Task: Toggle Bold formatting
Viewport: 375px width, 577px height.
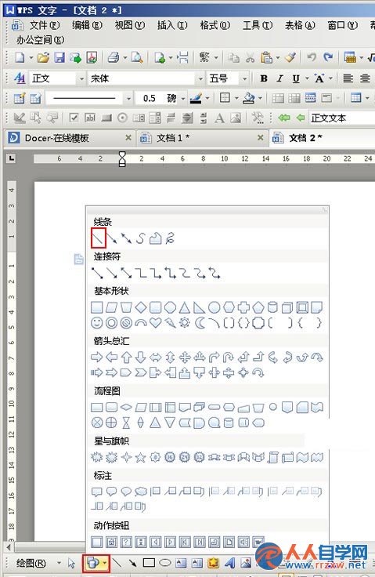Action: click(264, 78)
